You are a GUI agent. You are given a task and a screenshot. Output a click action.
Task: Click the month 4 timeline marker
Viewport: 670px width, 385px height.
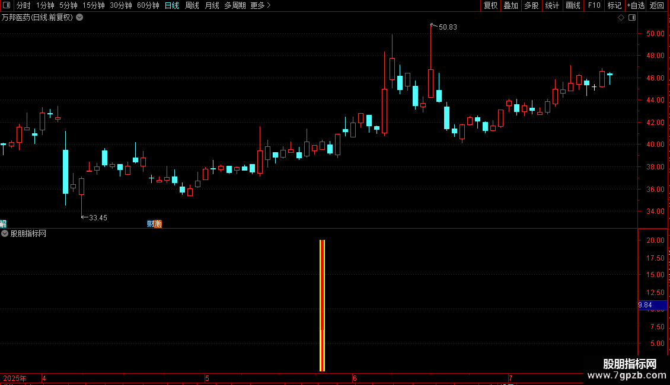(44, 378)
